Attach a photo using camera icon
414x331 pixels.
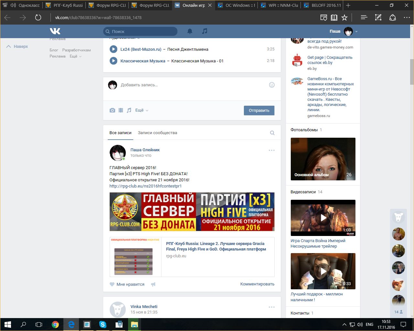coord(112,110)
